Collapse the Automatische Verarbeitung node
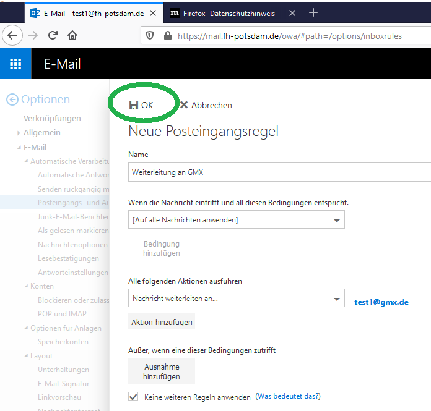 pos(26,161)
